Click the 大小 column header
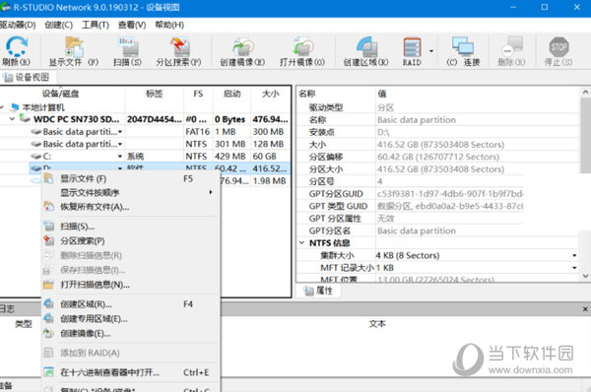 [271, 94]
